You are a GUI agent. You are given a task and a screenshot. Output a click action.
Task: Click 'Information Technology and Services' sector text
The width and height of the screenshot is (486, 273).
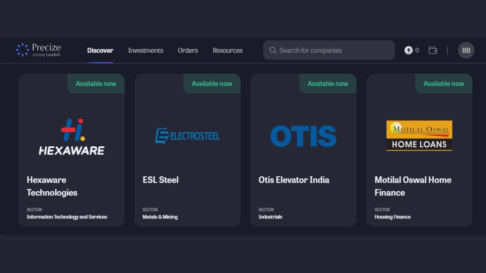67,217
